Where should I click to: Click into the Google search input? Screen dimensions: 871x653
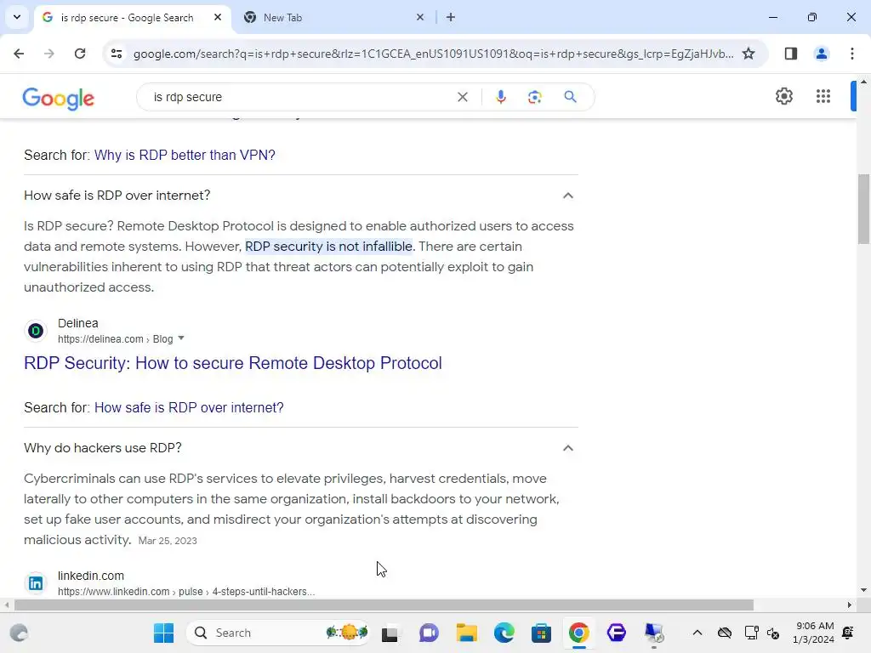click(300, 97)
